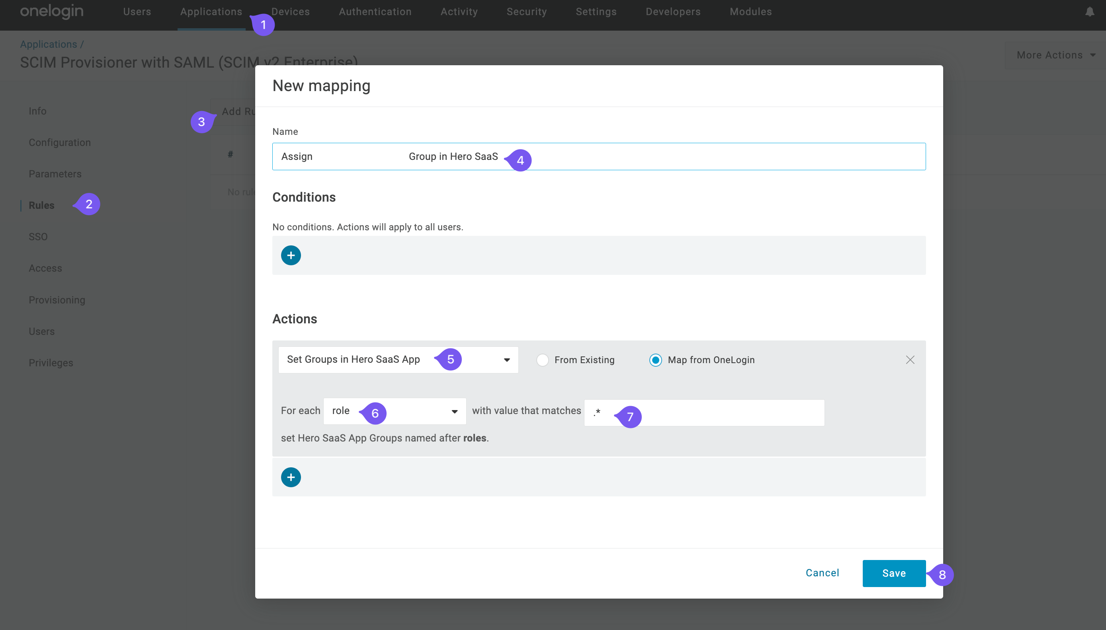The image size is (1106, 630).
Task: Switch to the SSO tab
Action: 39,236
